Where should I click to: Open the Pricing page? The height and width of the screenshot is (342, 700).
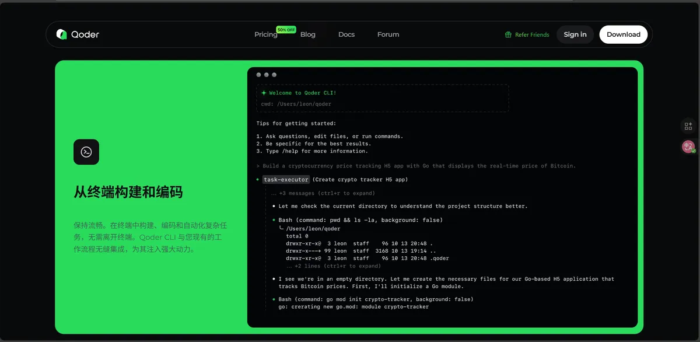(x=265, y=34)
